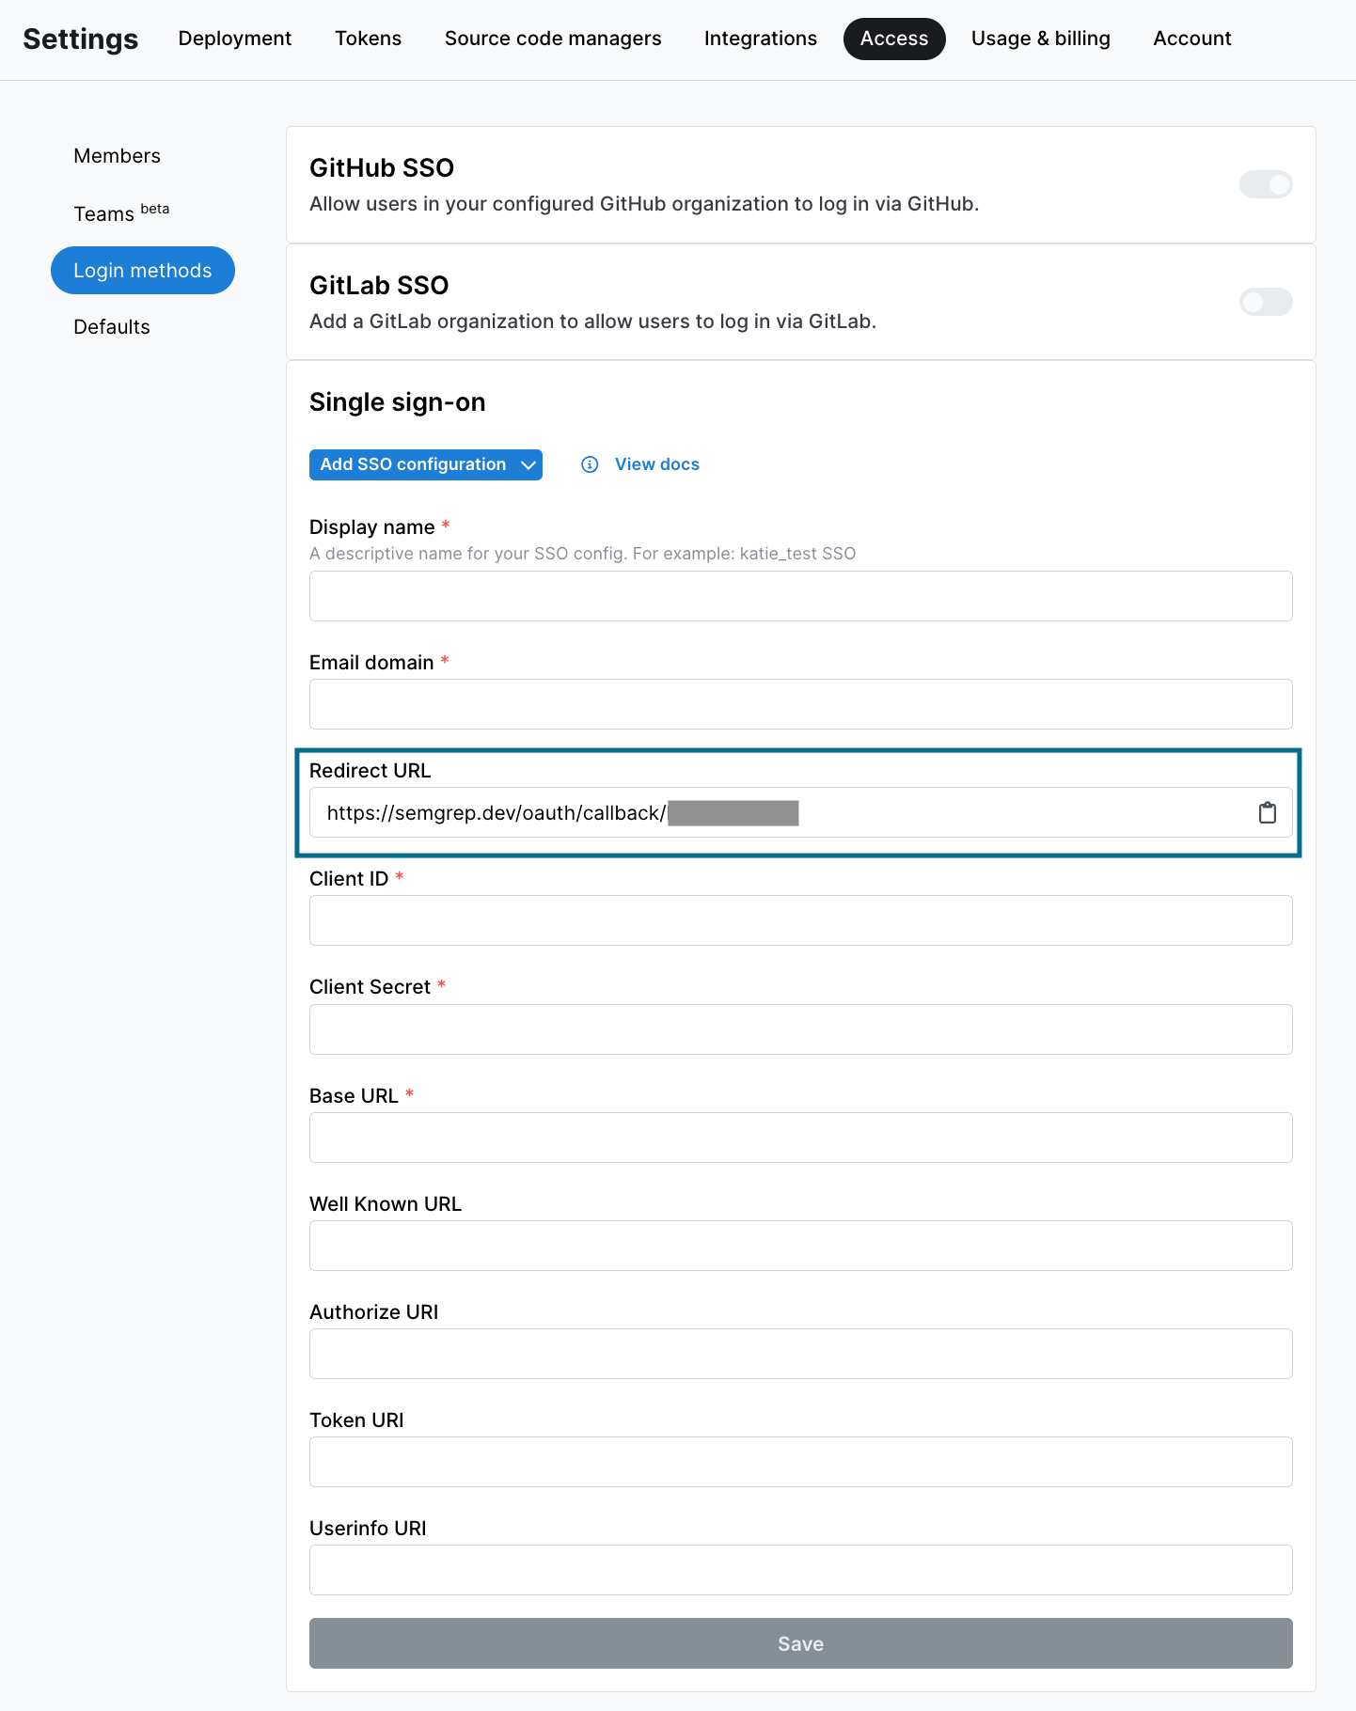
Task: Toggle the GitHub SSO switch
Action: tap(1265, 184)
